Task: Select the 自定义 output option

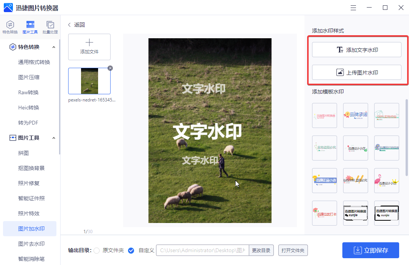Action: tap(131, 251)
